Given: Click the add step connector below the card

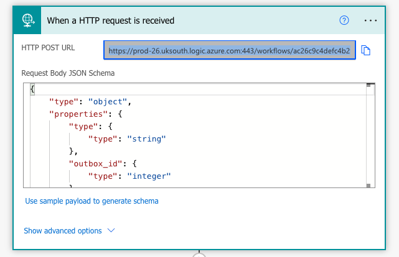Looking at the screenshot, I should (199, 255).
